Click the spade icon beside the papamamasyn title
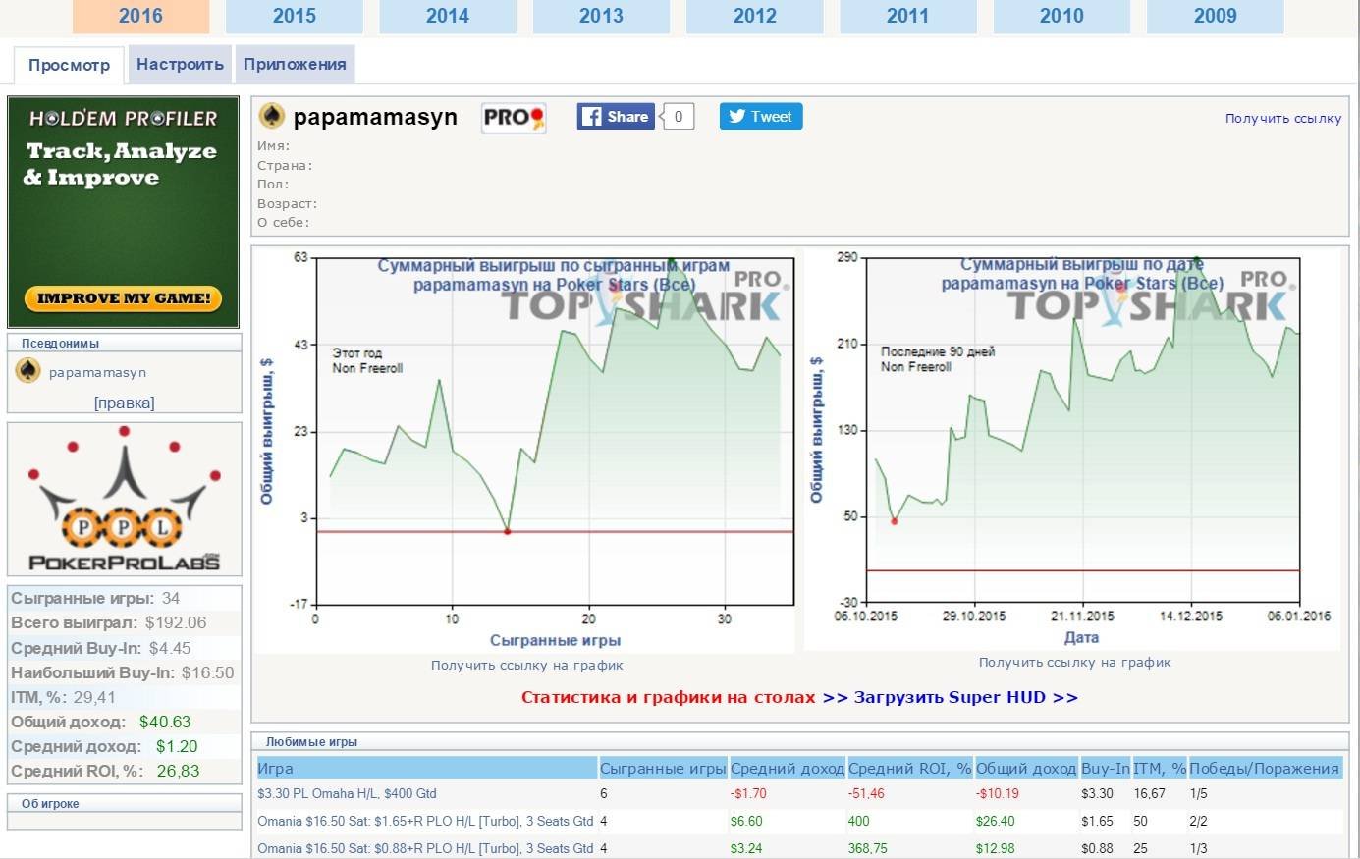1360x859 pixels. click(271, 116)
